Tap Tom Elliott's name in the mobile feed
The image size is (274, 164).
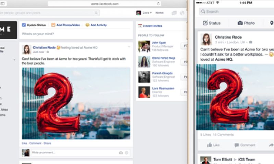click(223, 160)
